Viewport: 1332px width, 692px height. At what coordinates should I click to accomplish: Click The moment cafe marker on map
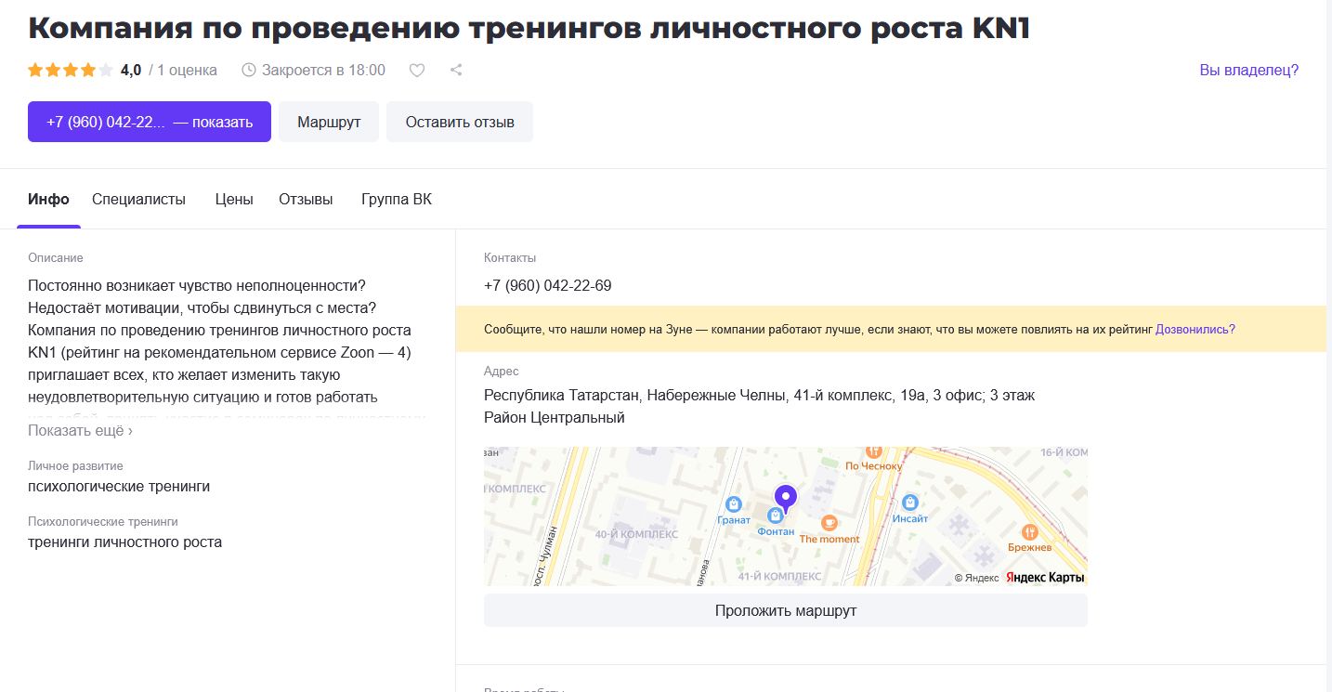coord(829,524)
